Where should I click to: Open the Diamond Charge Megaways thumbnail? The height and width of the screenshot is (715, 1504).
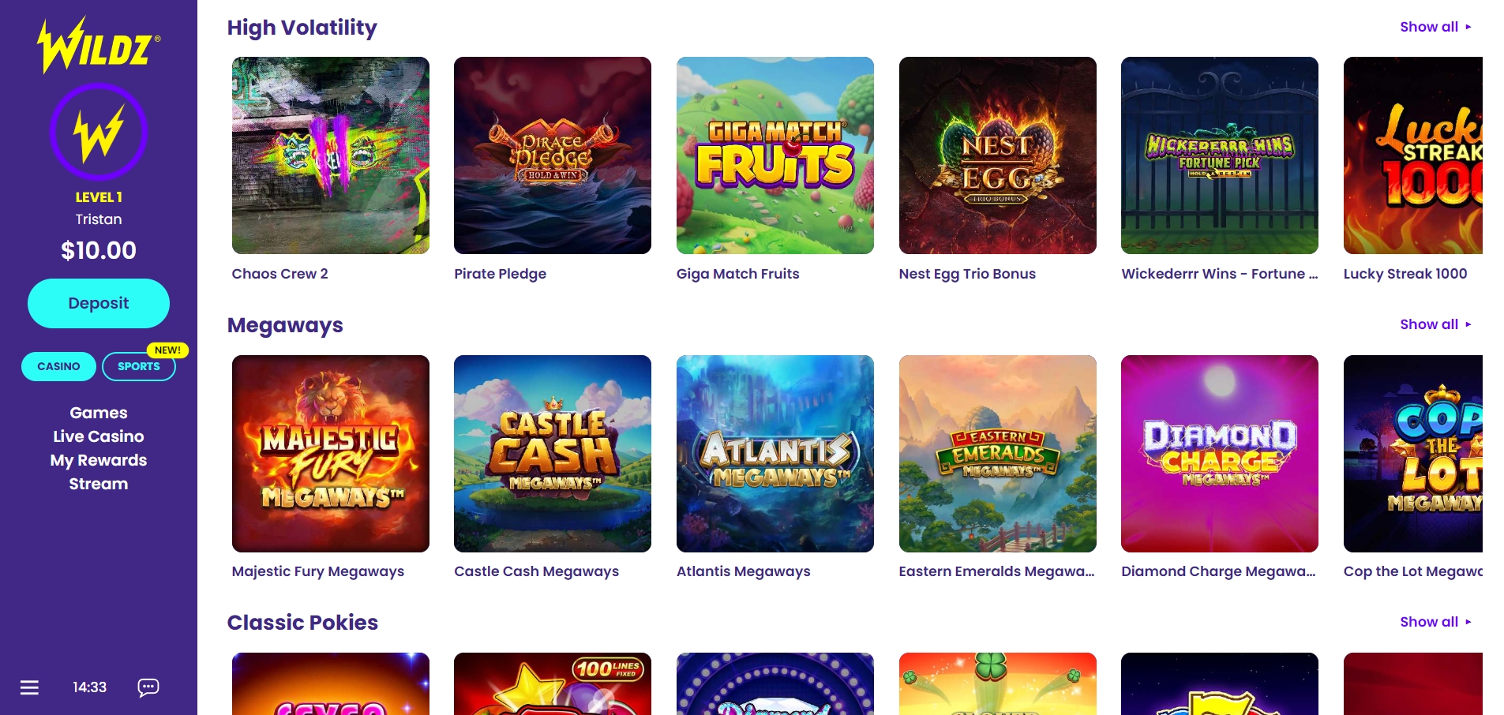1220,454
